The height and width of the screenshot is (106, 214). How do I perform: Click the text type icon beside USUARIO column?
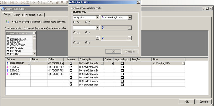[7, 74]
